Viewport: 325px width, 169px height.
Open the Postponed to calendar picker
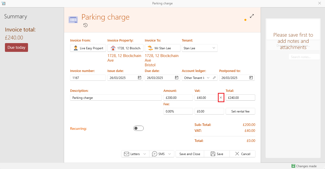point(251,78)
